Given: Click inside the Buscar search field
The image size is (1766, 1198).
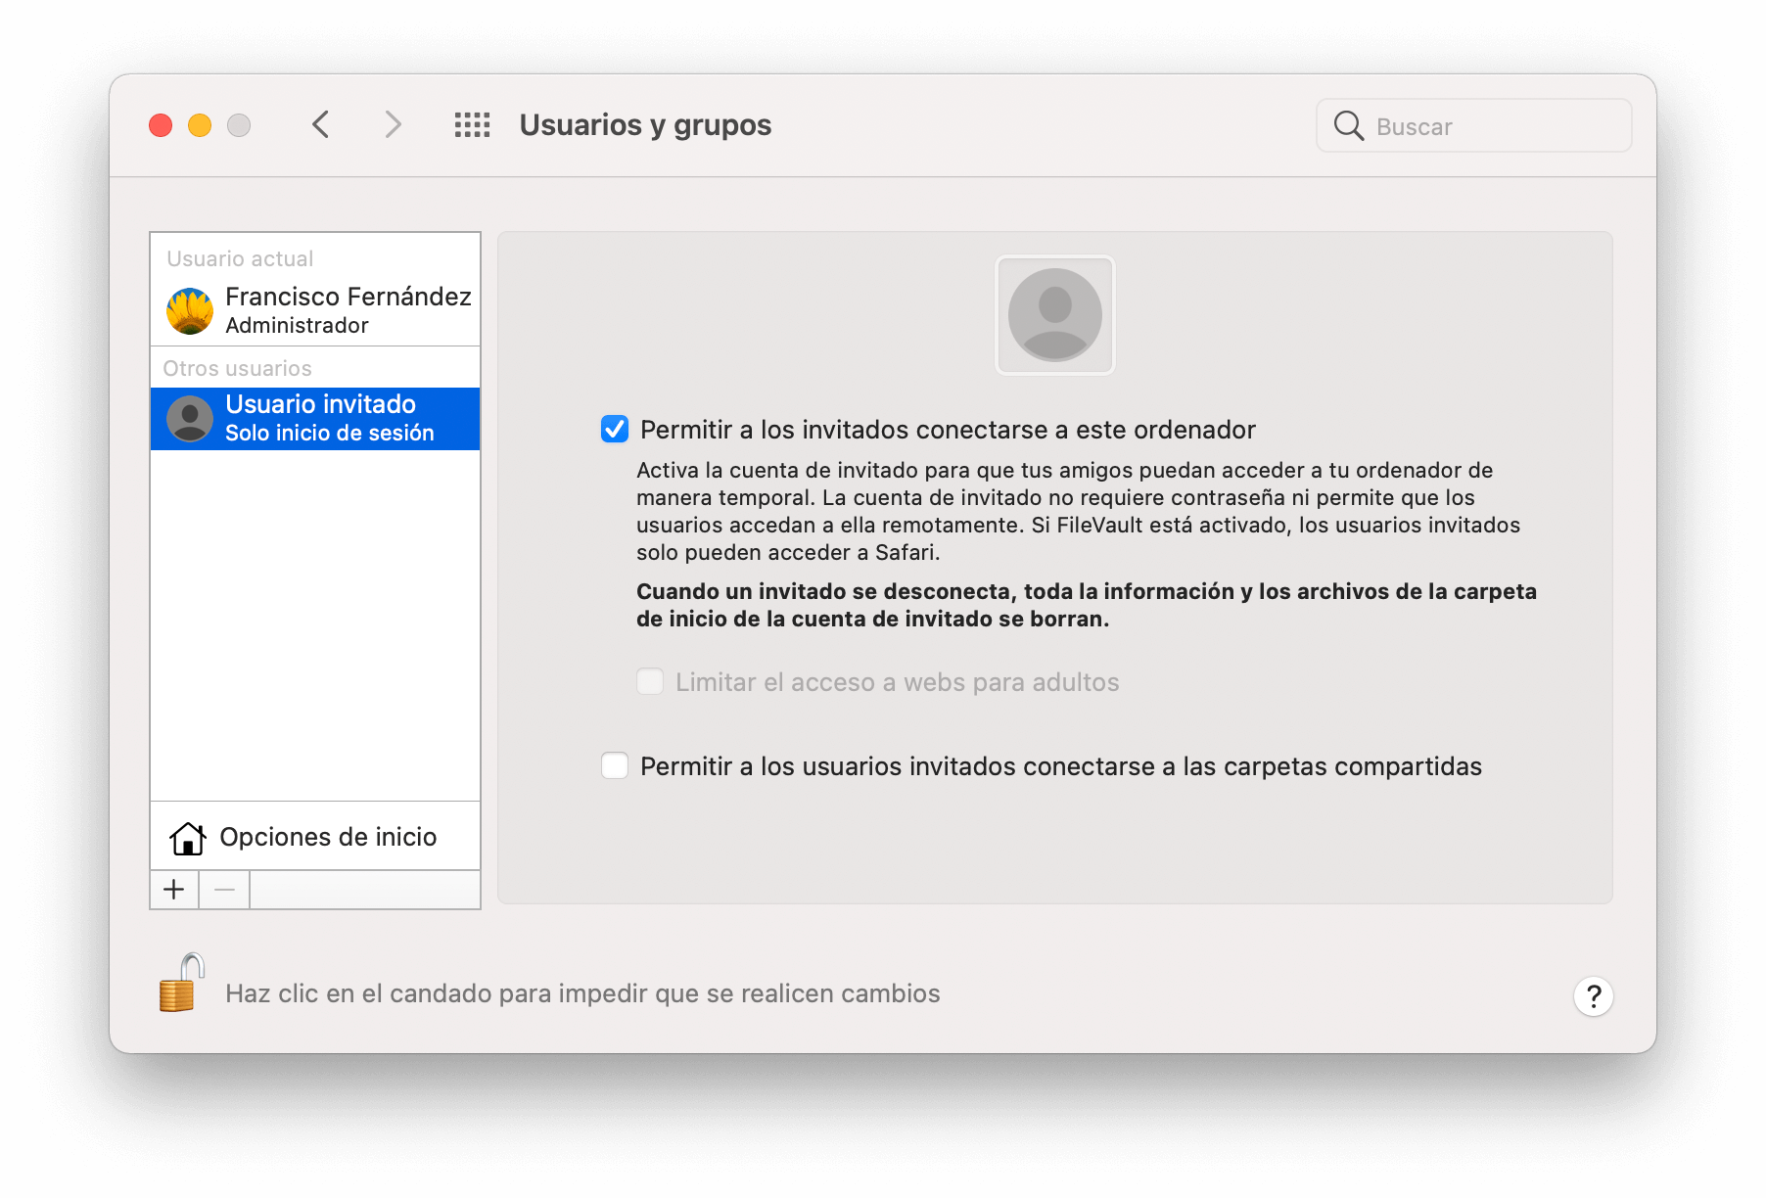Looking at the screenshot, I should (1468, 125).
